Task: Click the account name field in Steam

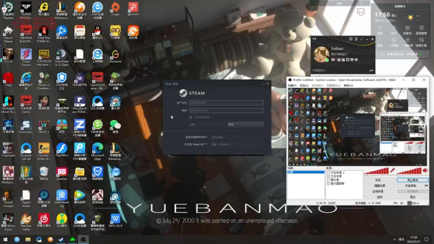Action: (x=226, y=102)
